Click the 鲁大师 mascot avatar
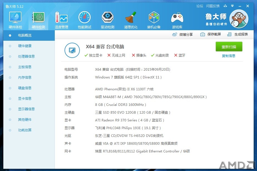Image resolution: width=257 pixels, height=171 pixels. 239,19
